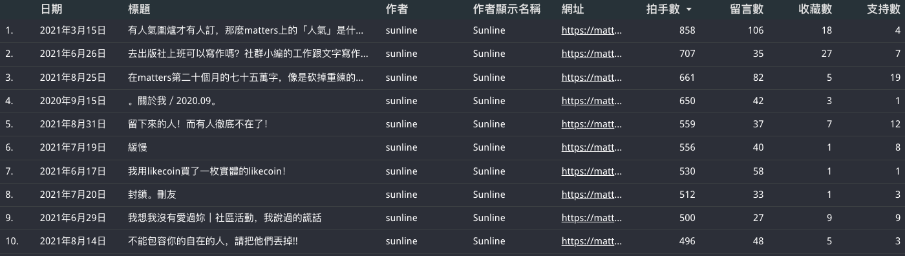Viewport: 905px width, 256px height.
Task: Select the title 去出版社上班可以寫作嗎
Action: (x=248, y=54)
